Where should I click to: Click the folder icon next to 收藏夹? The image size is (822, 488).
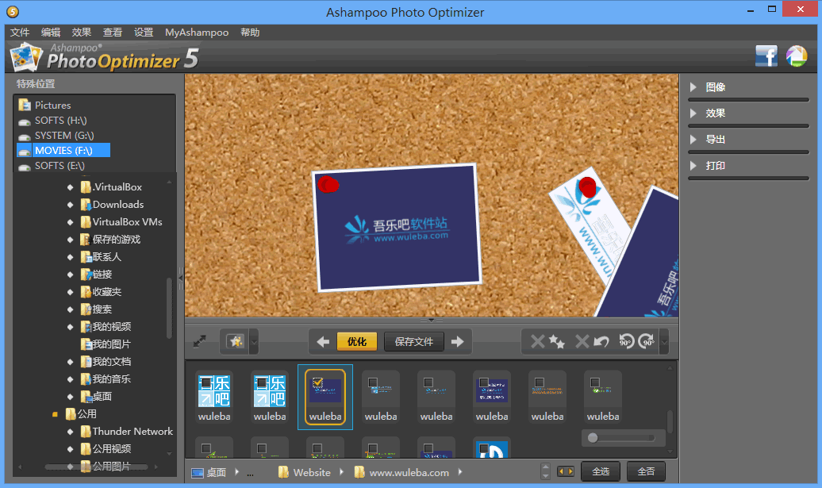click(x=86, y=292)
